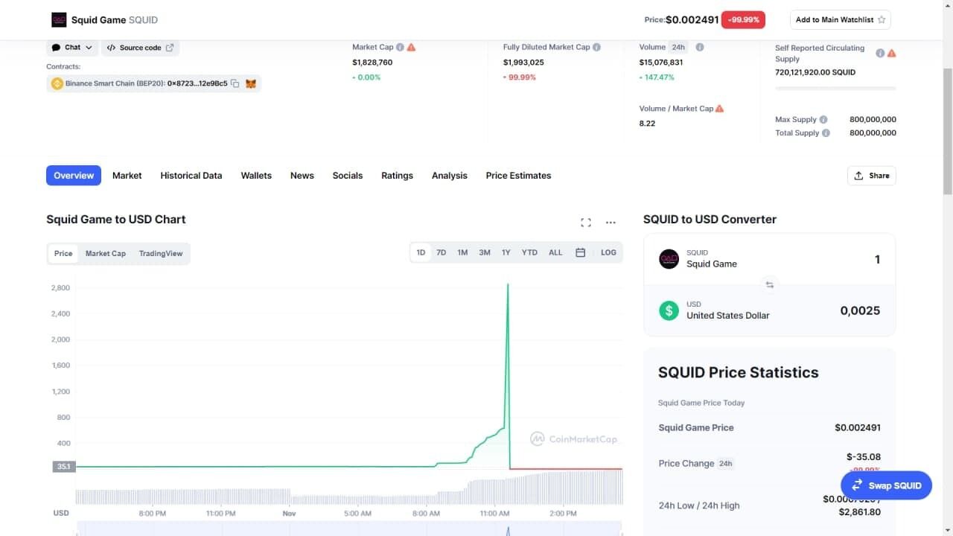Set chart range to YTD
This screenshot has width=953, height=536.
529,253
